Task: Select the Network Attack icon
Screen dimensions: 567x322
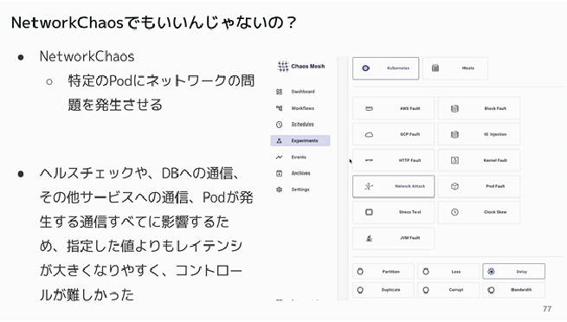Action: tap(369, 186)
